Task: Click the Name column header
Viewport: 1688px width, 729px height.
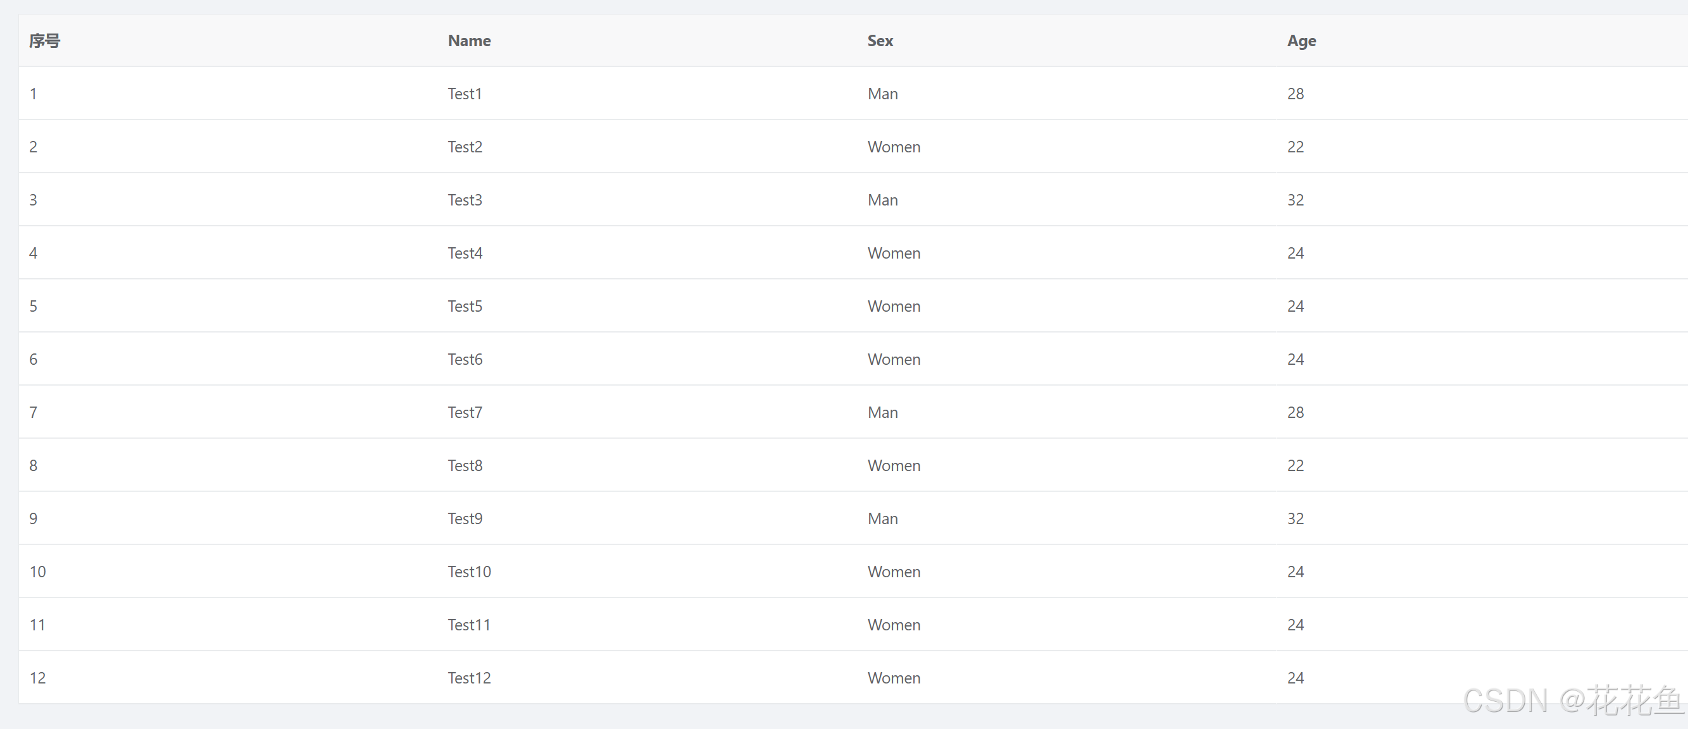Action: point(469,40)
